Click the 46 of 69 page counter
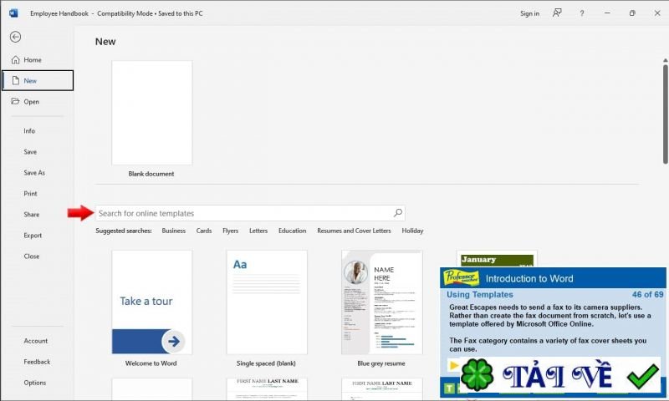 pos(647,294)
